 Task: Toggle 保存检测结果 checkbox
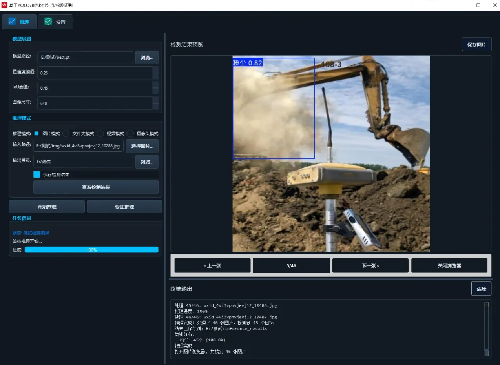click(37, 174)
